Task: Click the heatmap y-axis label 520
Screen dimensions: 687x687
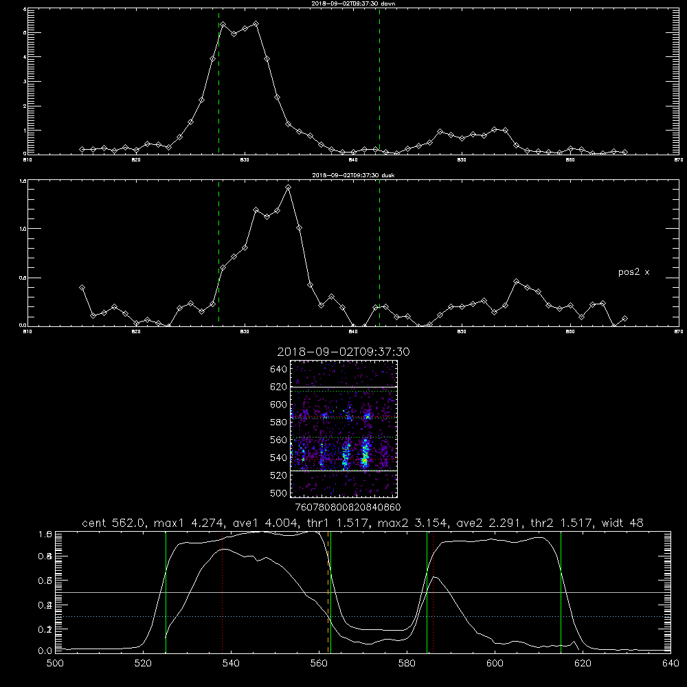Action: tap(278, 475)
